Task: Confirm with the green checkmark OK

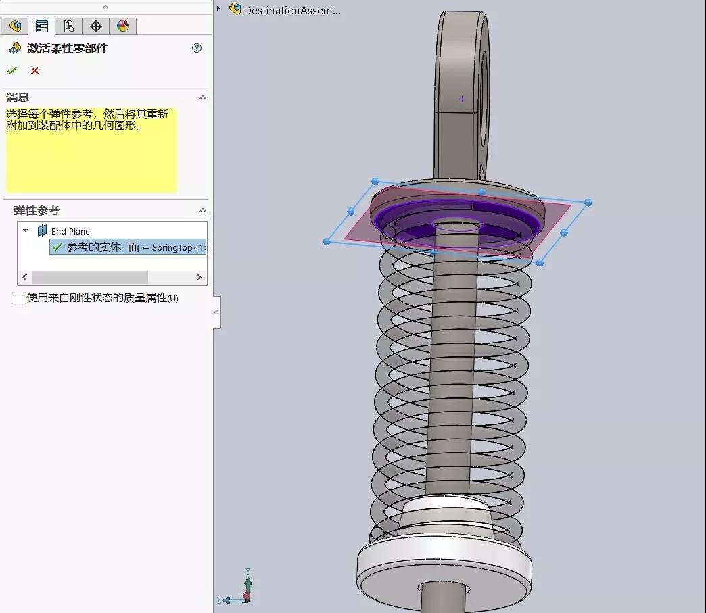Action: point(12,70)
